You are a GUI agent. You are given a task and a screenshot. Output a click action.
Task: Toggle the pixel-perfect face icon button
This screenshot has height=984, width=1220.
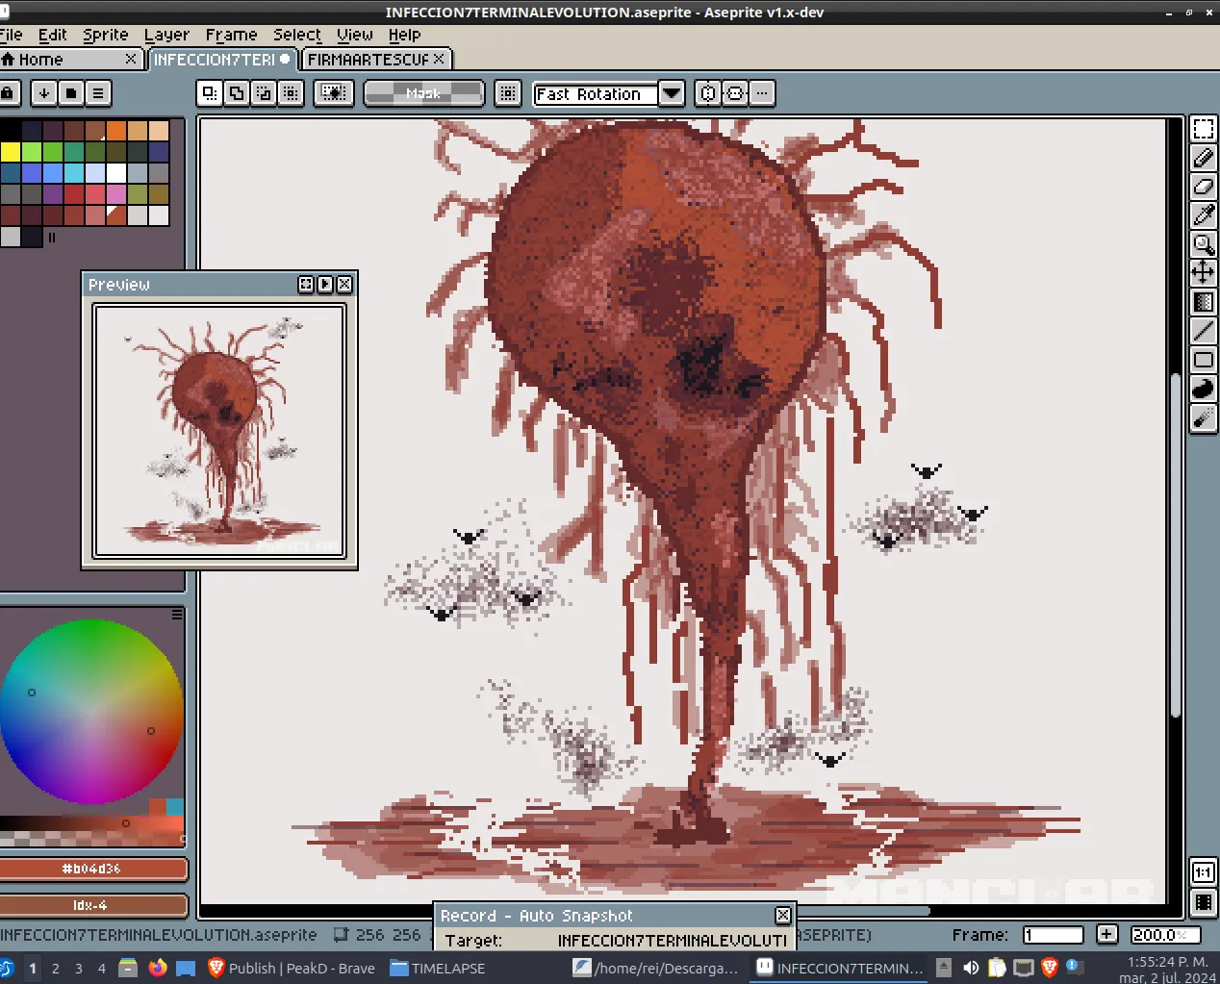point(735,93)
